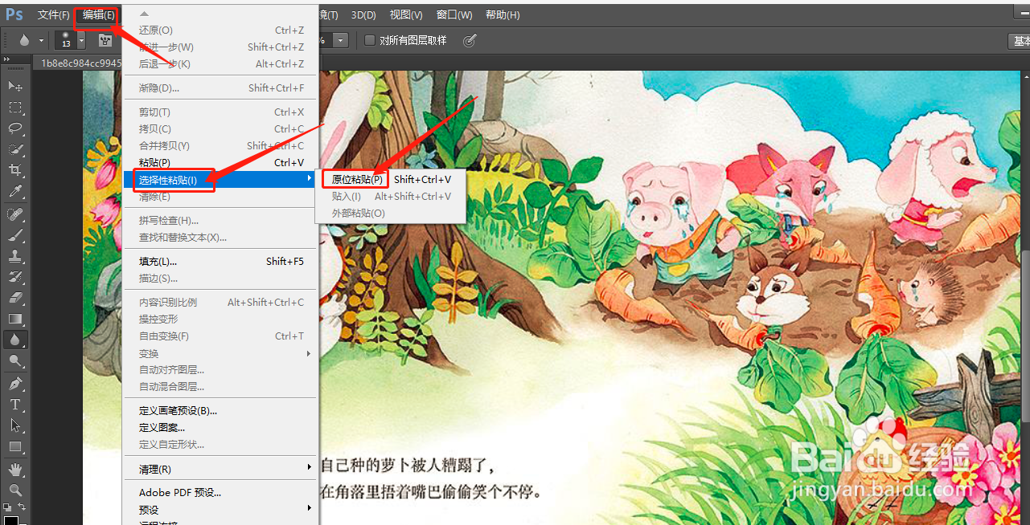Click the 基本 workspace button
The height and width of the screenshot is (525, 1030).
coord(1020,41)
